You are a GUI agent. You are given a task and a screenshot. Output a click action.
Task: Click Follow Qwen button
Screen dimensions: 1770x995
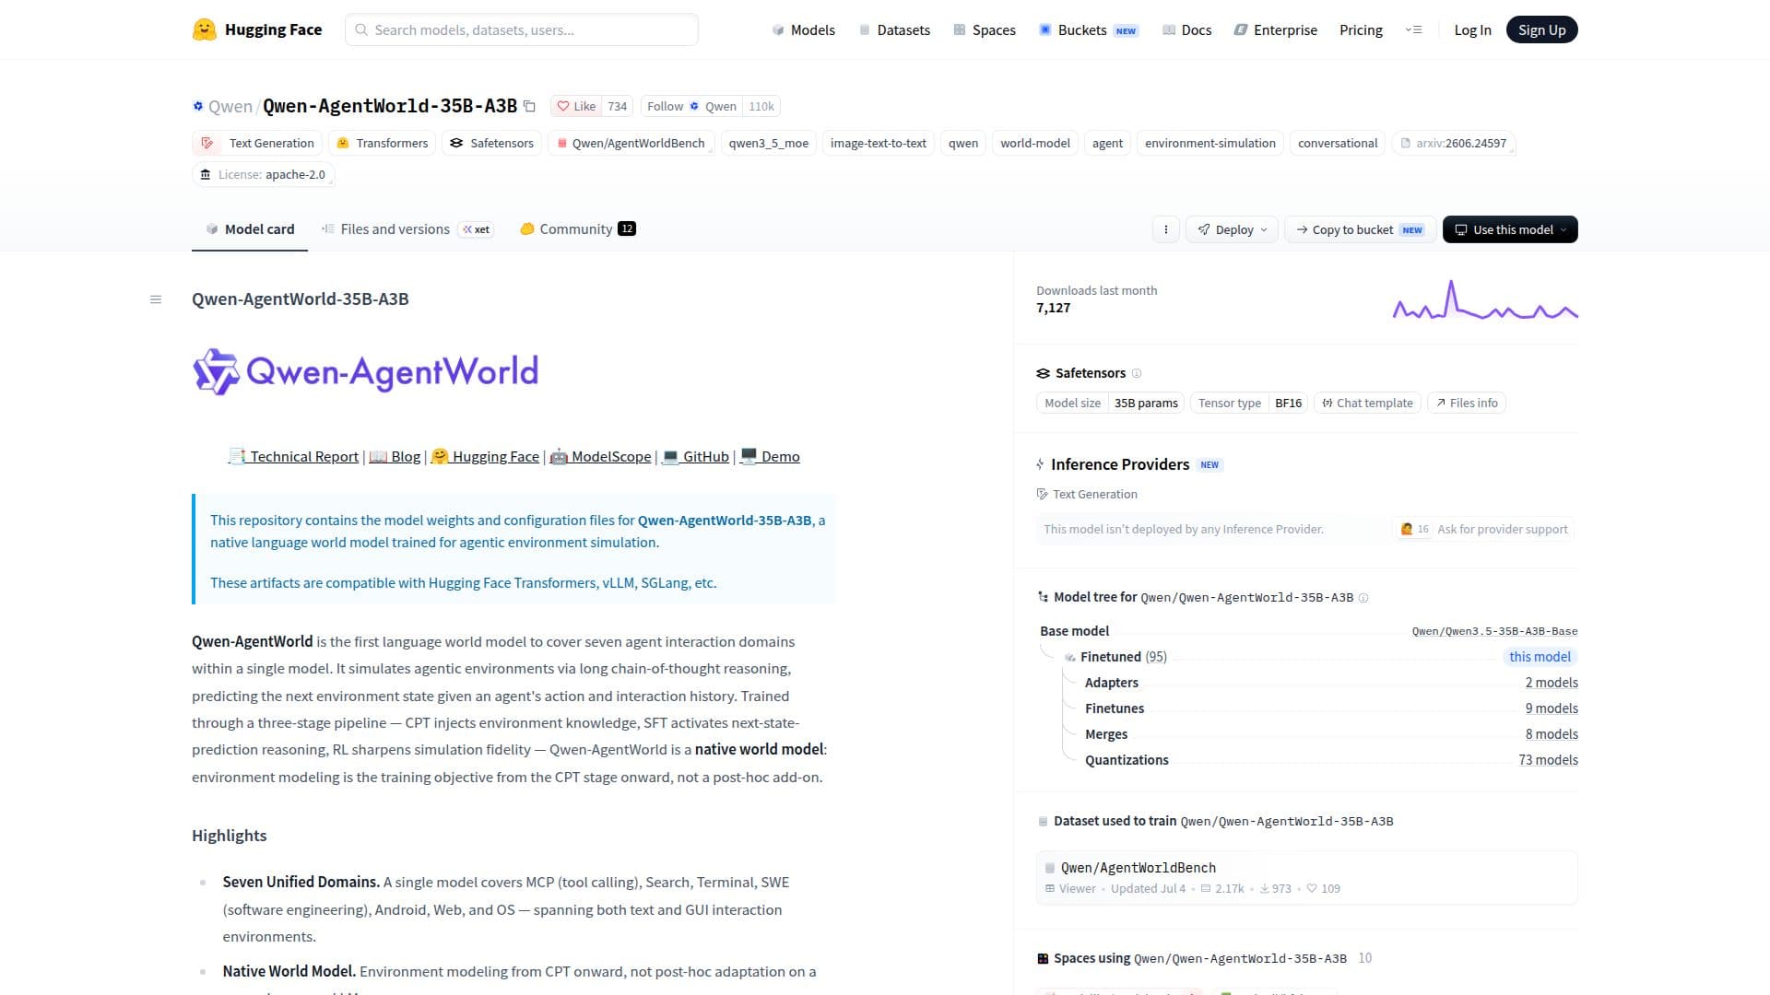point(691,106)
